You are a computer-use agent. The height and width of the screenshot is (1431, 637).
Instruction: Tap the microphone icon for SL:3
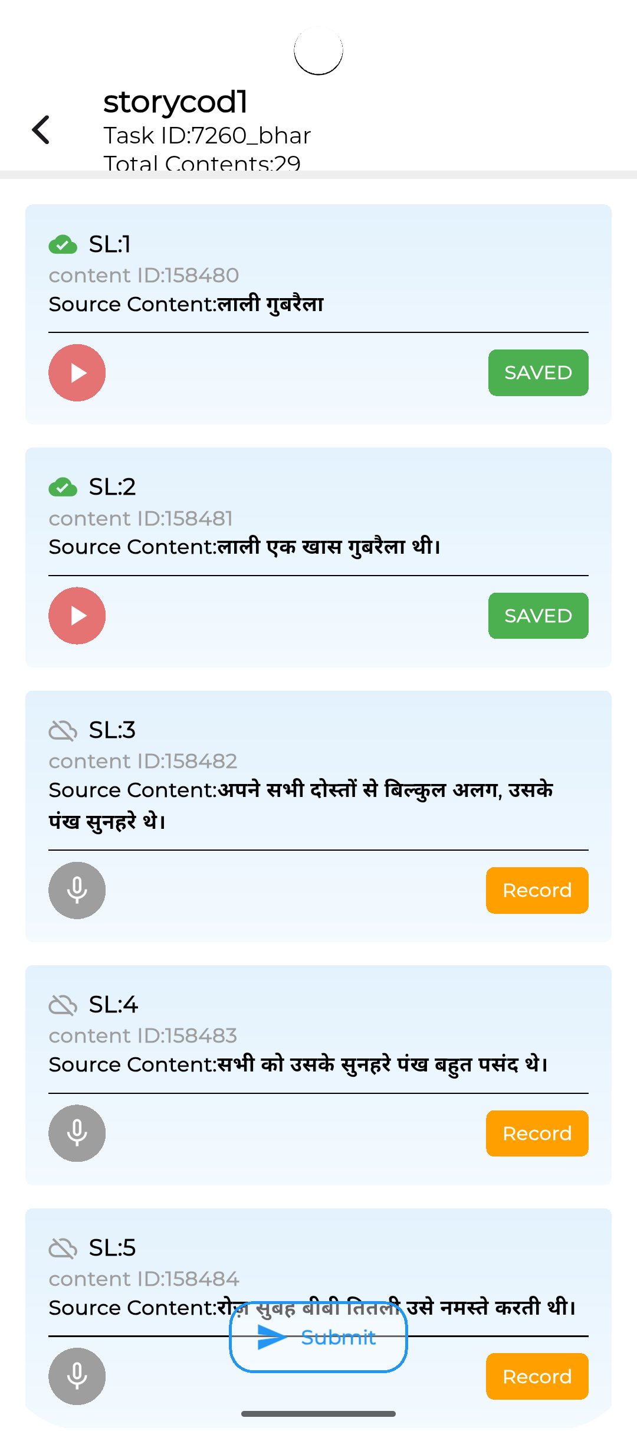(x=77, y=890)
